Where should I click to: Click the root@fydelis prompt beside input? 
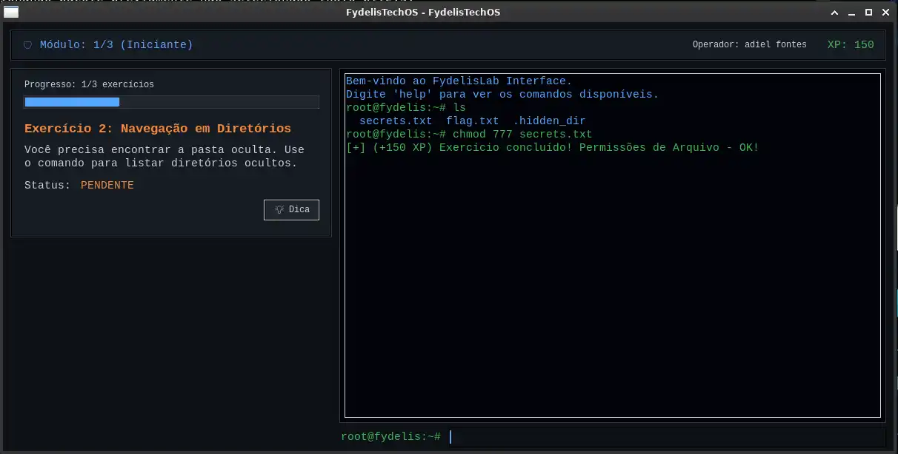click(x=391, y=437)
